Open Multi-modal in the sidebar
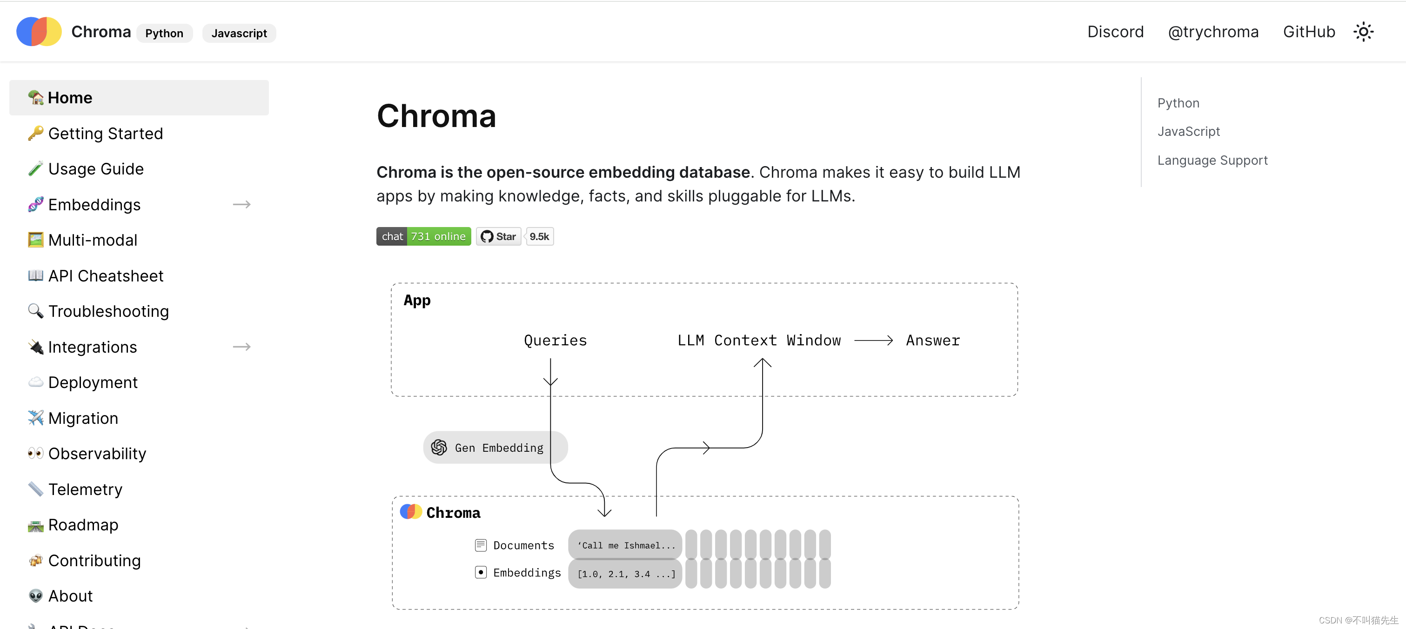This screenshot has width=1406, height=629. pyautogui.click(x=93, y=240)
